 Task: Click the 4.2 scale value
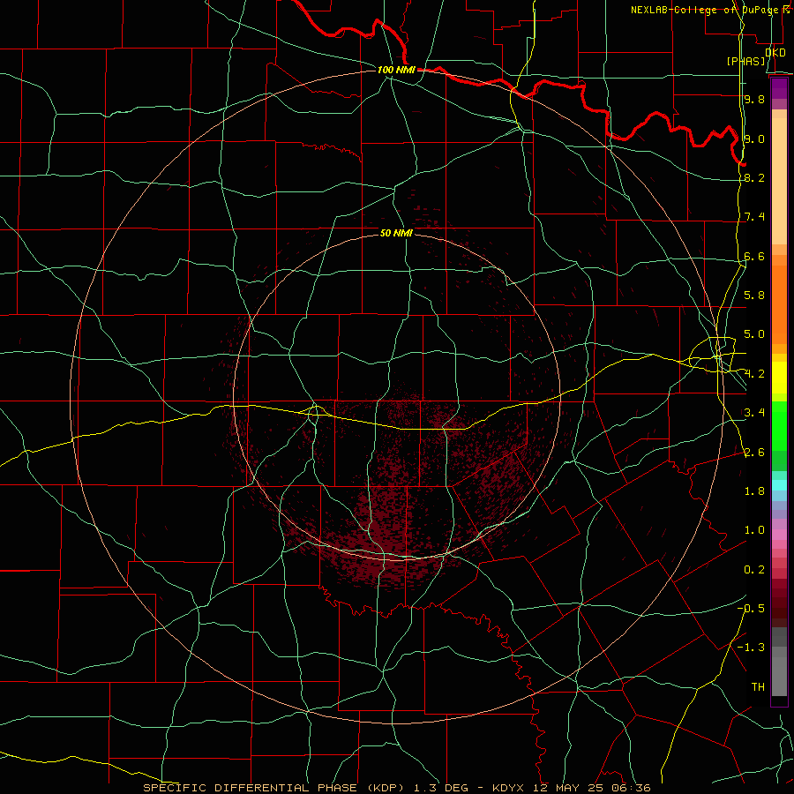point(754,374)
